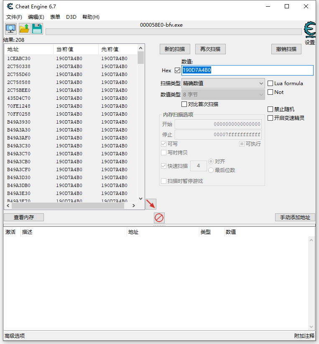The image size is (319, 344).
Task: Click 当前值 column header
Action: tap(76, 49)
